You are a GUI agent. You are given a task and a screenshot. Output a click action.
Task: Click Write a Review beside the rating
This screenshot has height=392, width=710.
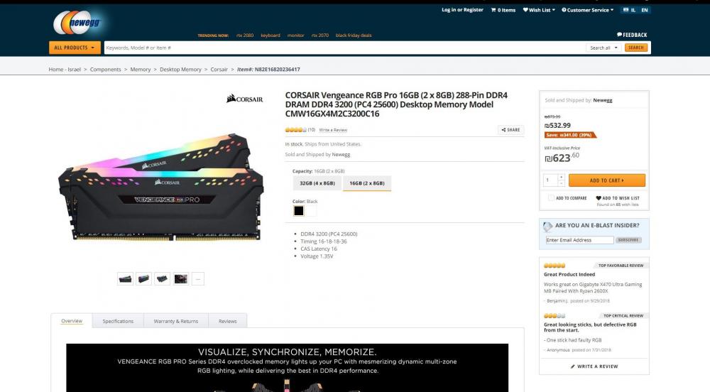[333, 130]
